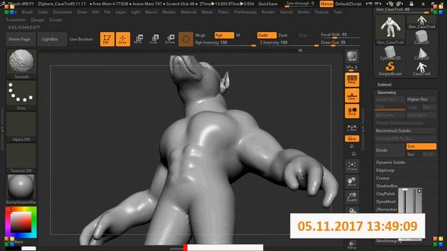Image resolution: width=447 pixels, height=251 pixels.
Task: Toggle Mrgb paint mode
Action: [200, 36]
